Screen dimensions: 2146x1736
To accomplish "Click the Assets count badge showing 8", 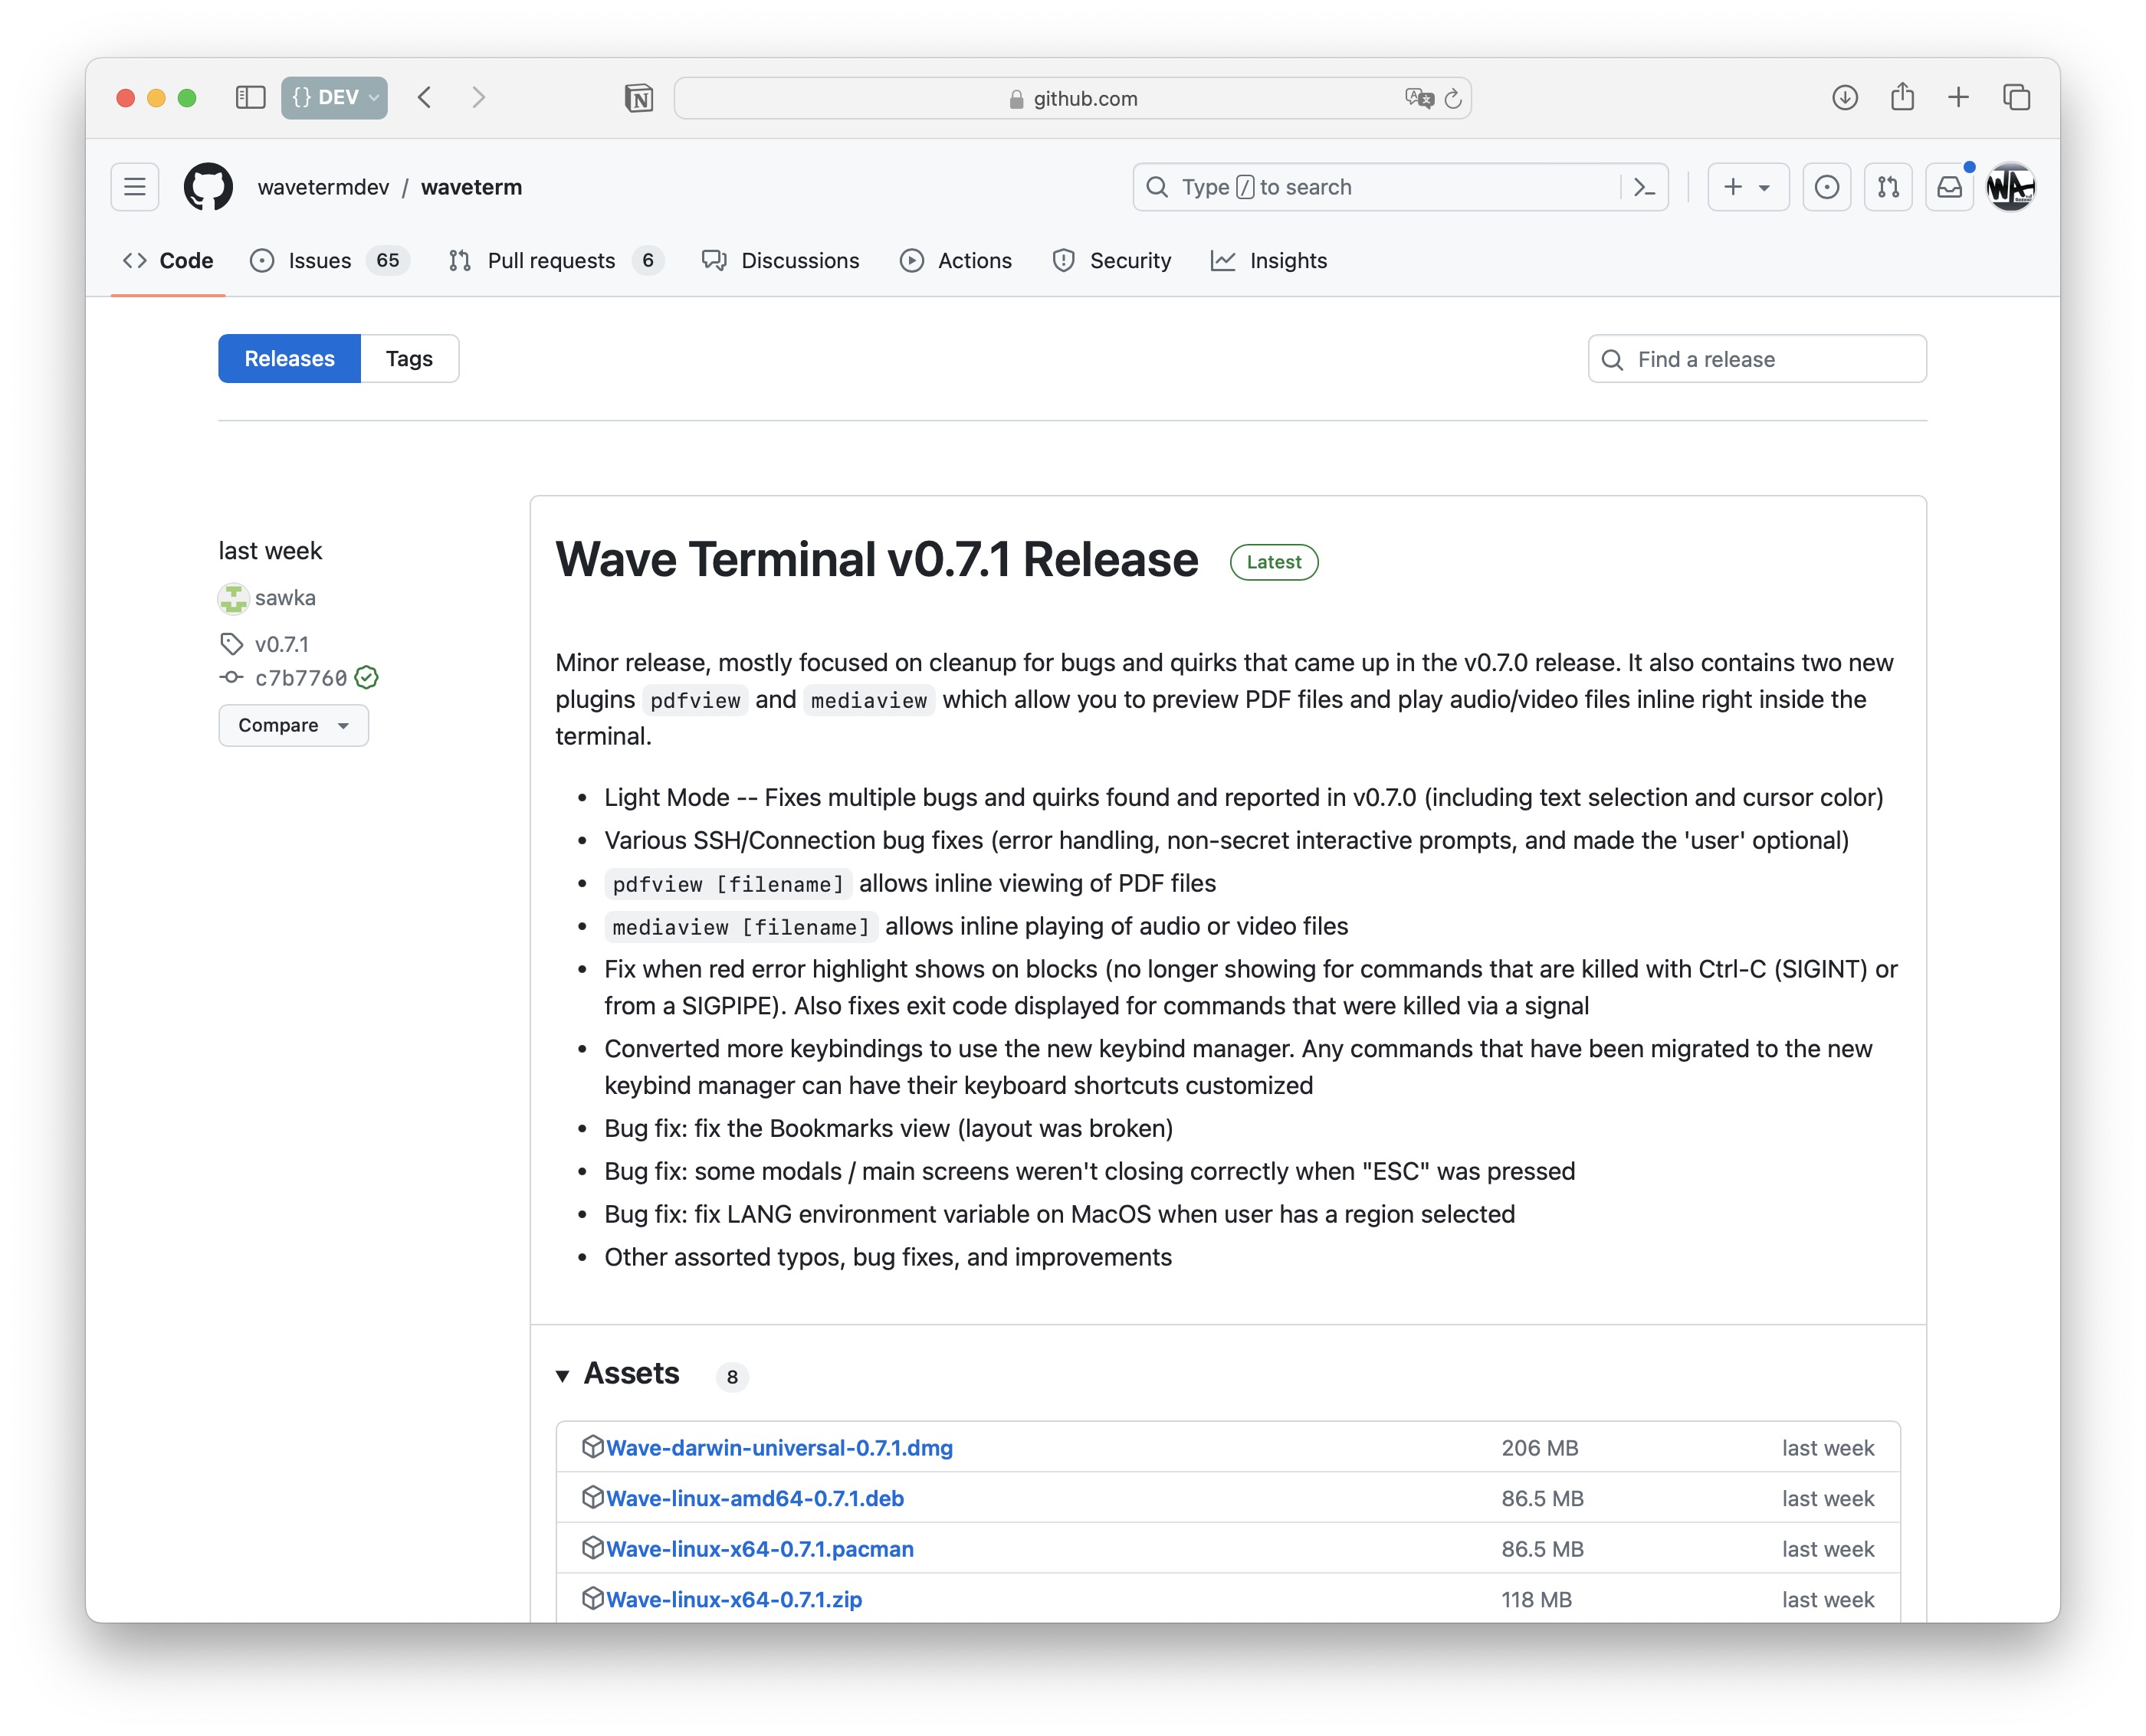I will (733, 1377).
